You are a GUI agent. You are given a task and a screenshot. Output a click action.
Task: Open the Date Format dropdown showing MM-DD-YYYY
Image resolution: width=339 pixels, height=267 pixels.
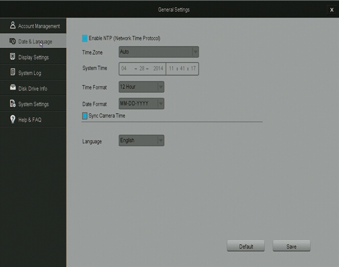point(142,104)
